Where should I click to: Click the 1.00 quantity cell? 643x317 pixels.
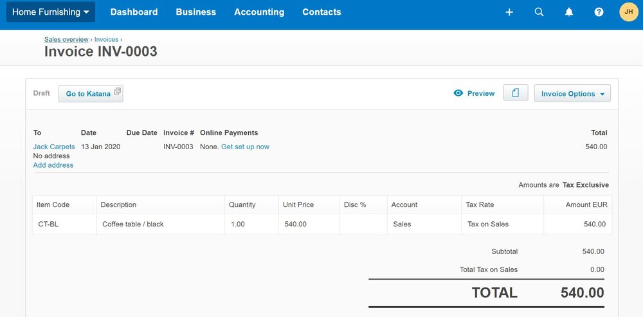(252, 224)
